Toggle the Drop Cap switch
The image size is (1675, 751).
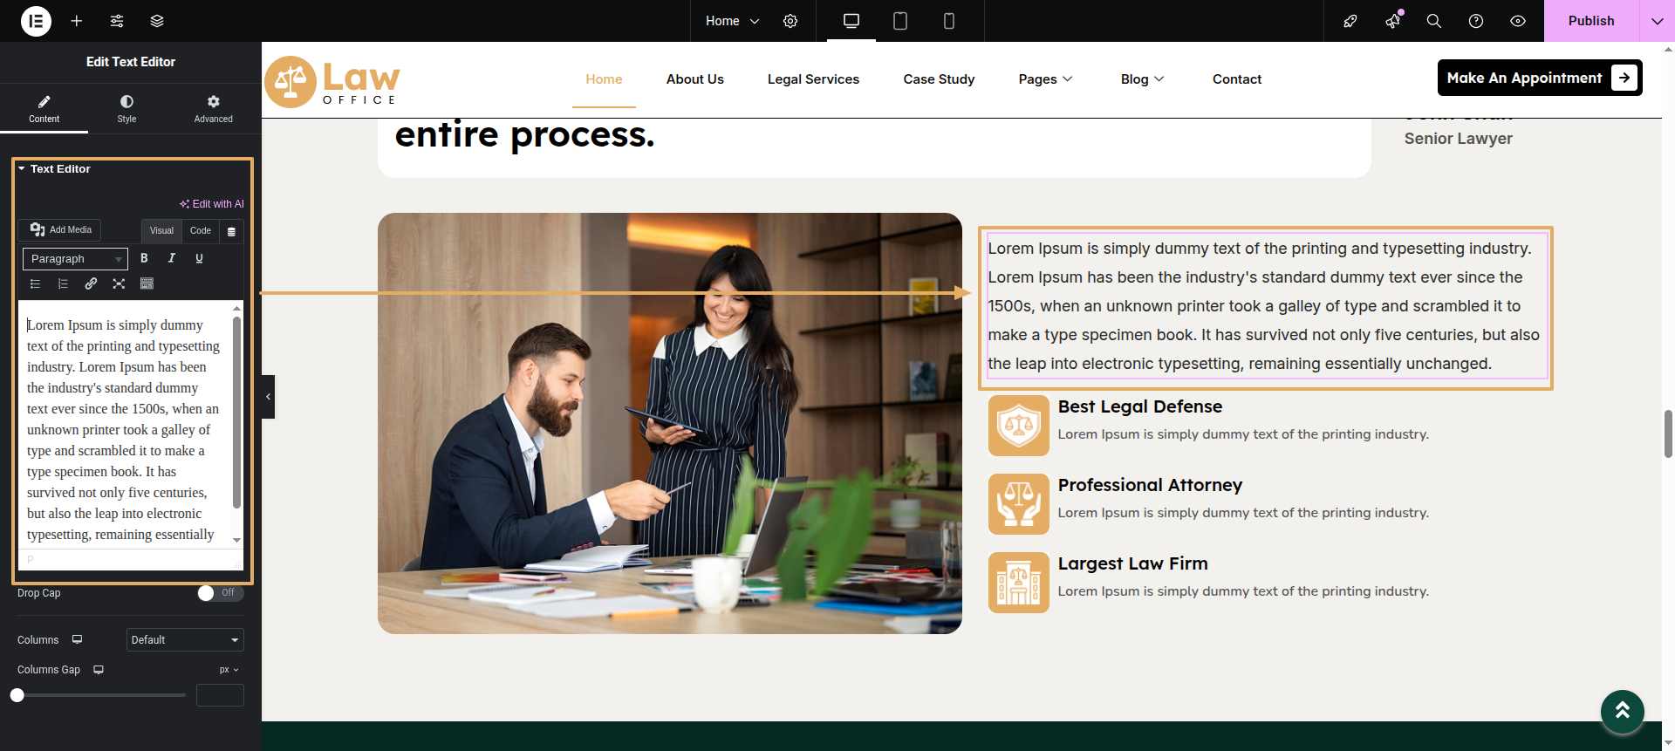(x=220, y=593)
